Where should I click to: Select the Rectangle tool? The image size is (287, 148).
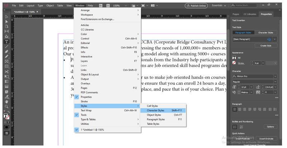(6, 66)
